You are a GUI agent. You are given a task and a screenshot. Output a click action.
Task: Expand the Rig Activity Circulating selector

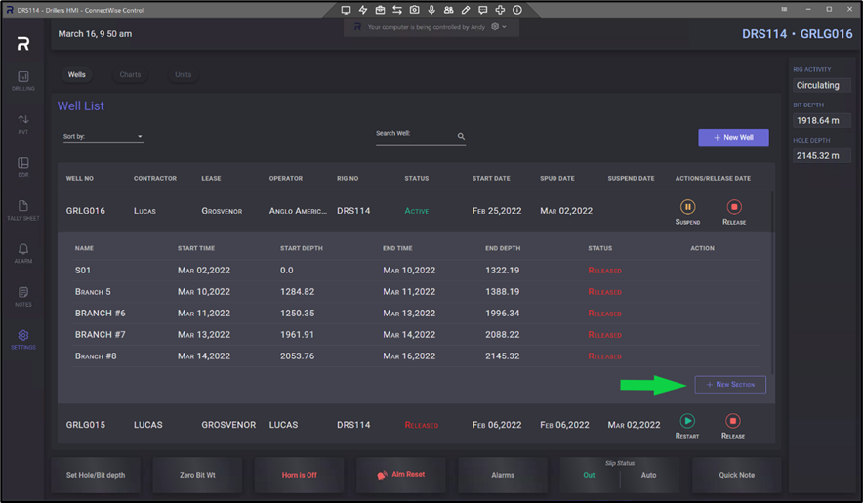pyautogui.click(x=820, y=85)
